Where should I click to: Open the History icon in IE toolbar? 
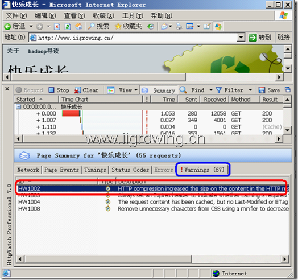(151, 26)
